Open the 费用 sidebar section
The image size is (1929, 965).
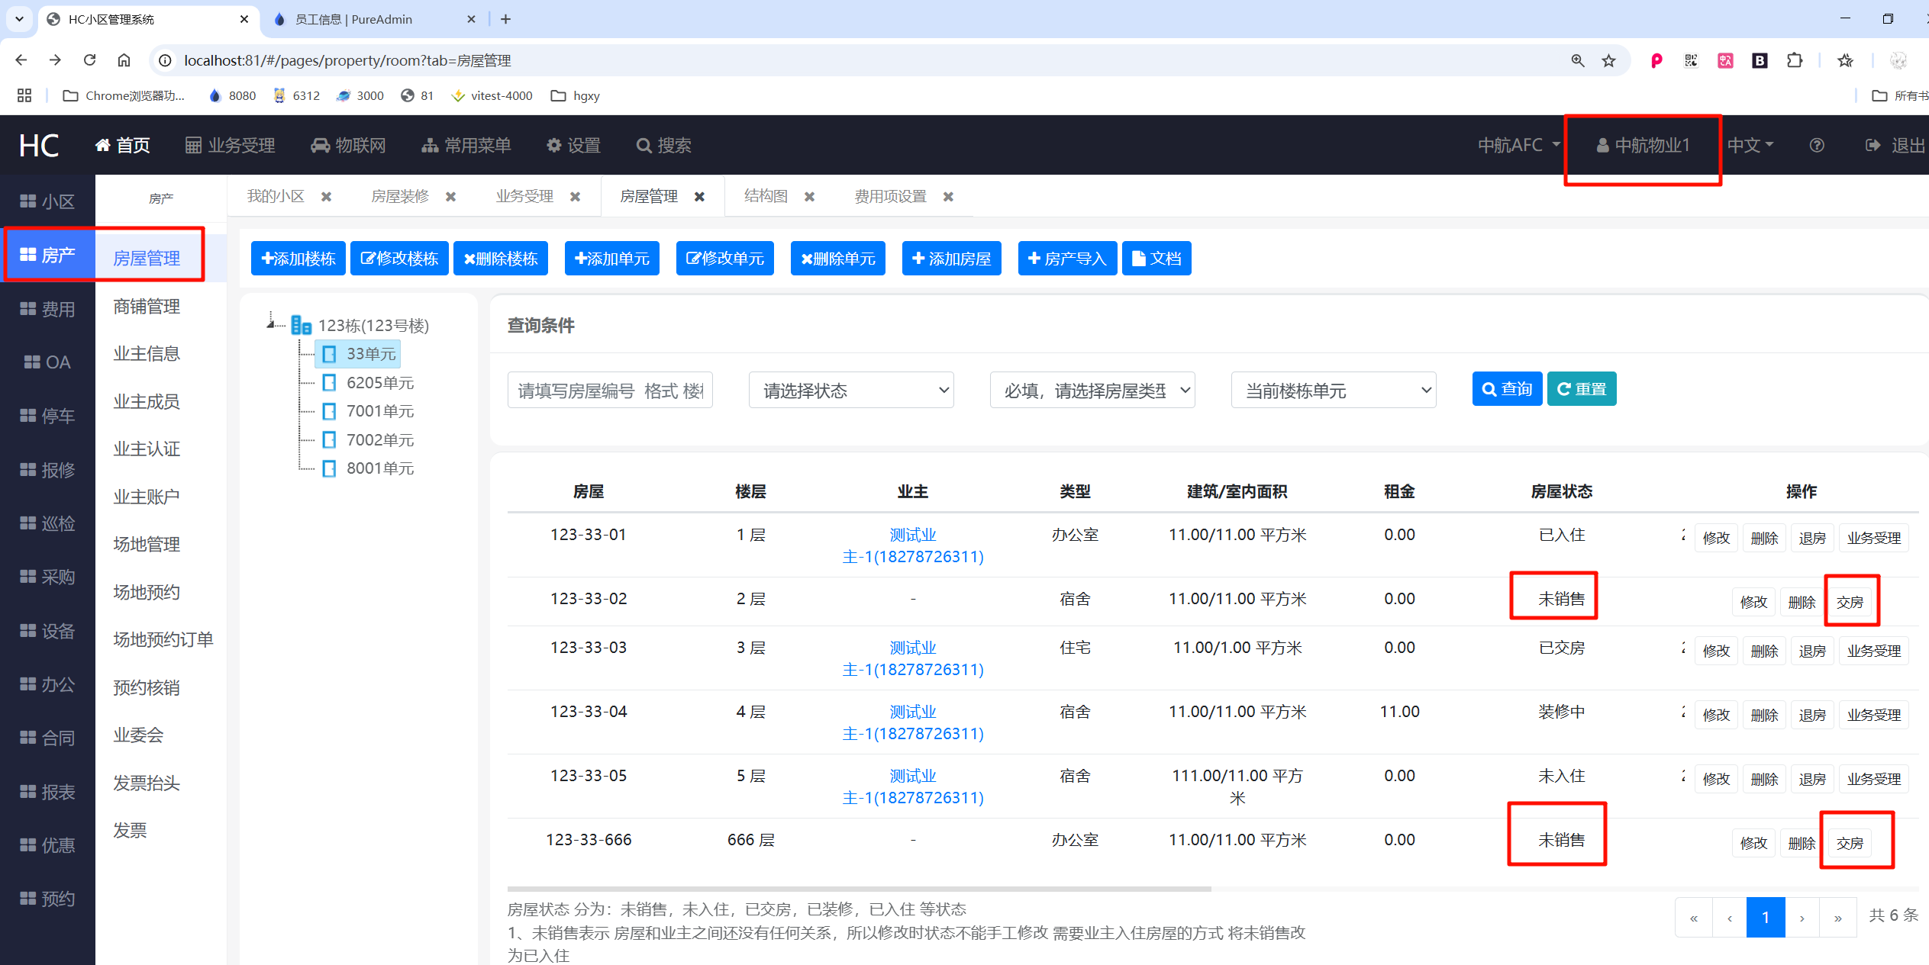point(47,309)
